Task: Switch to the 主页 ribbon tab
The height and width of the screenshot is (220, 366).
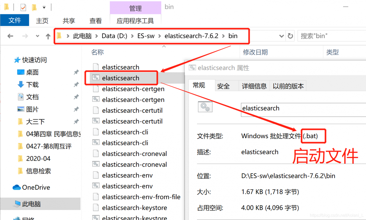Action: pyautogui.click(x=42, y=21)
